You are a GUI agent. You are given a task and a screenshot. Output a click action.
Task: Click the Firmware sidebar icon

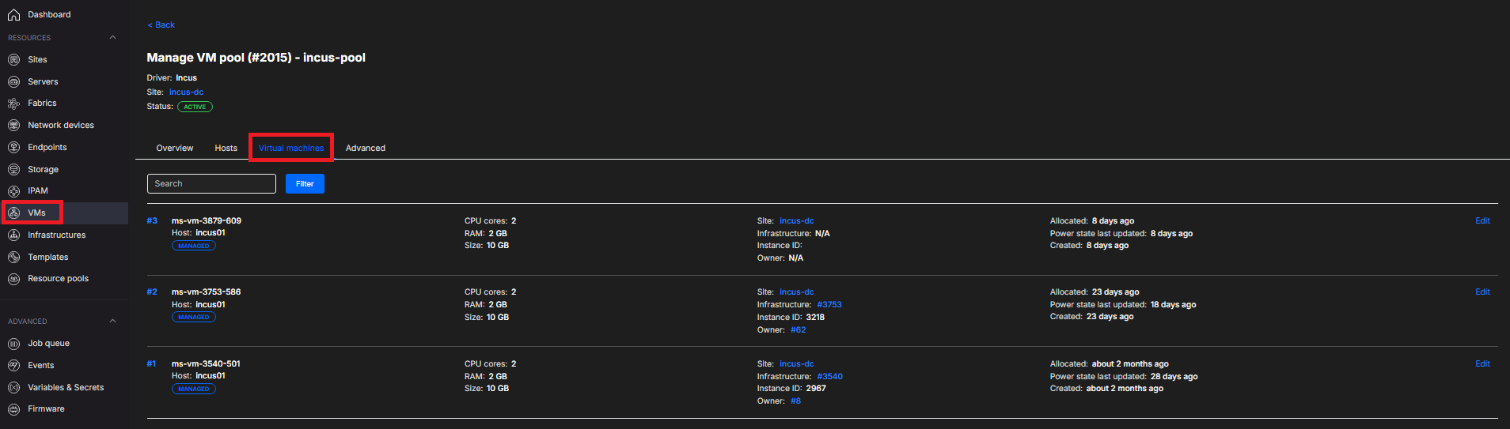[13, 409]
